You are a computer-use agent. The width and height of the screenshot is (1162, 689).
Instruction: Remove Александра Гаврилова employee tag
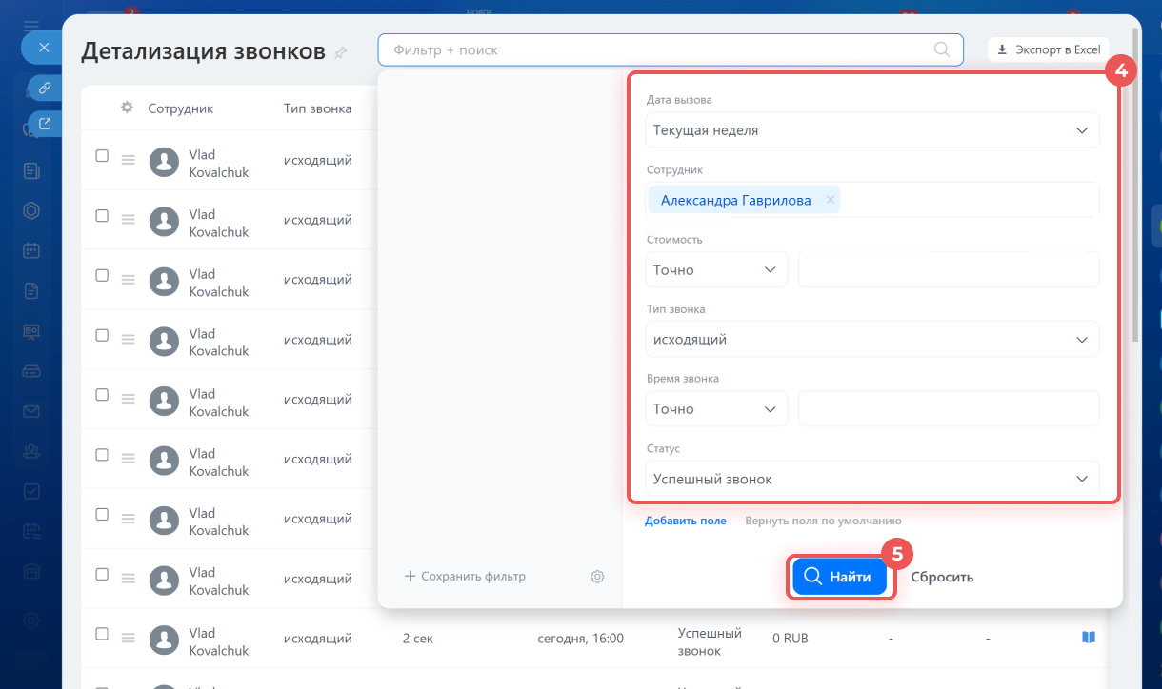(x=831, y=200)
